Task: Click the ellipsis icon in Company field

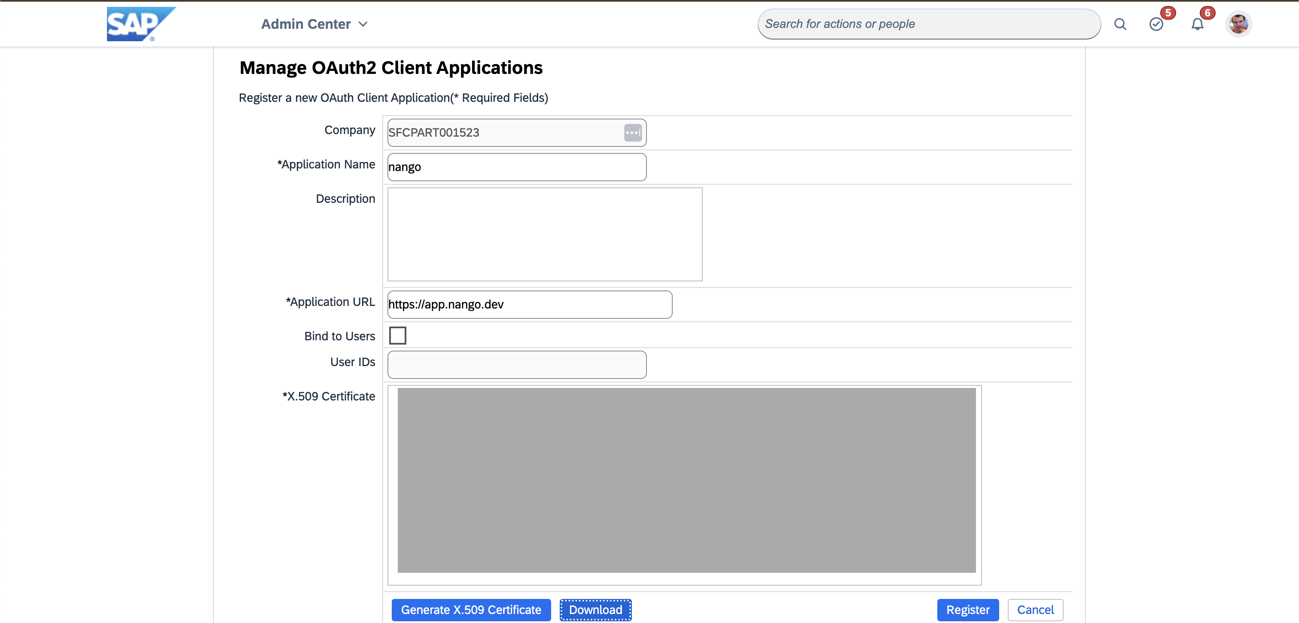Action: [633, 133]
